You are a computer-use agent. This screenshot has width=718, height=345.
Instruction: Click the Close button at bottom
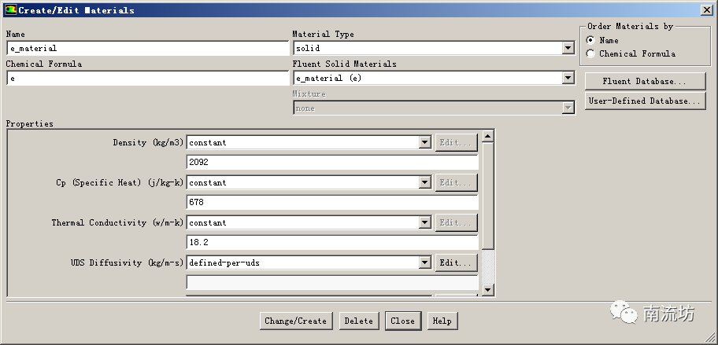(x=402, y=321)
